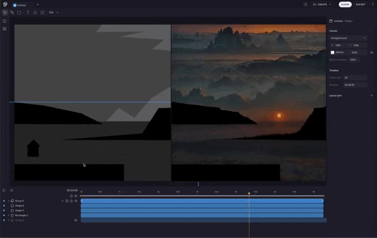Toggle visibility for all layers in timeline header
Image resolution: width=377 pixels, height=238 pixels.
76,196
